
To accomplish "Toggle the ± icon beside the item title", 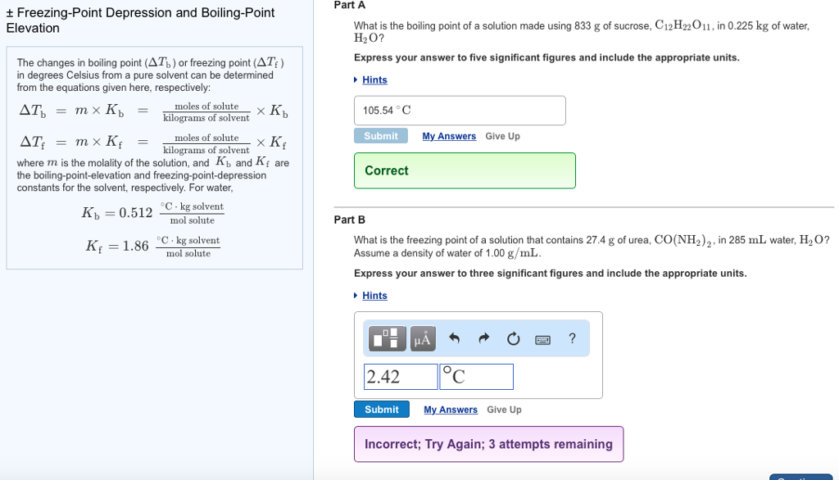I will [x=10, y=12].
